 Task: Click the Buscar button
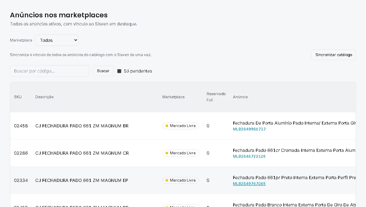coord(103,71)
